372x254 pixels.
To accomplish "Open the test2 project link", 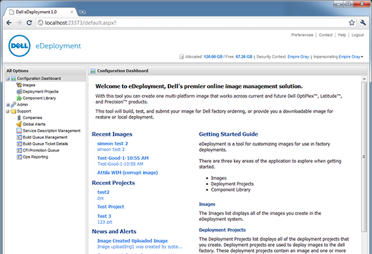I will (x=103, y=192).
